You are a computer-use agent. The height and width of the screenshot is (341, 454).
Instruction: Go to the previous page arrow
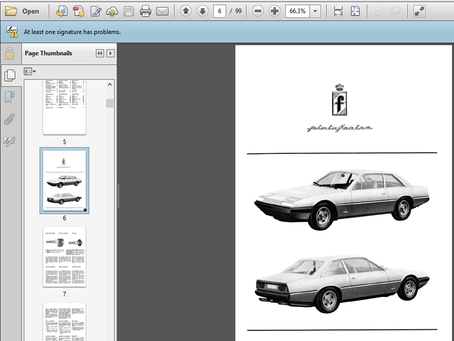click(x=186, y=11)
